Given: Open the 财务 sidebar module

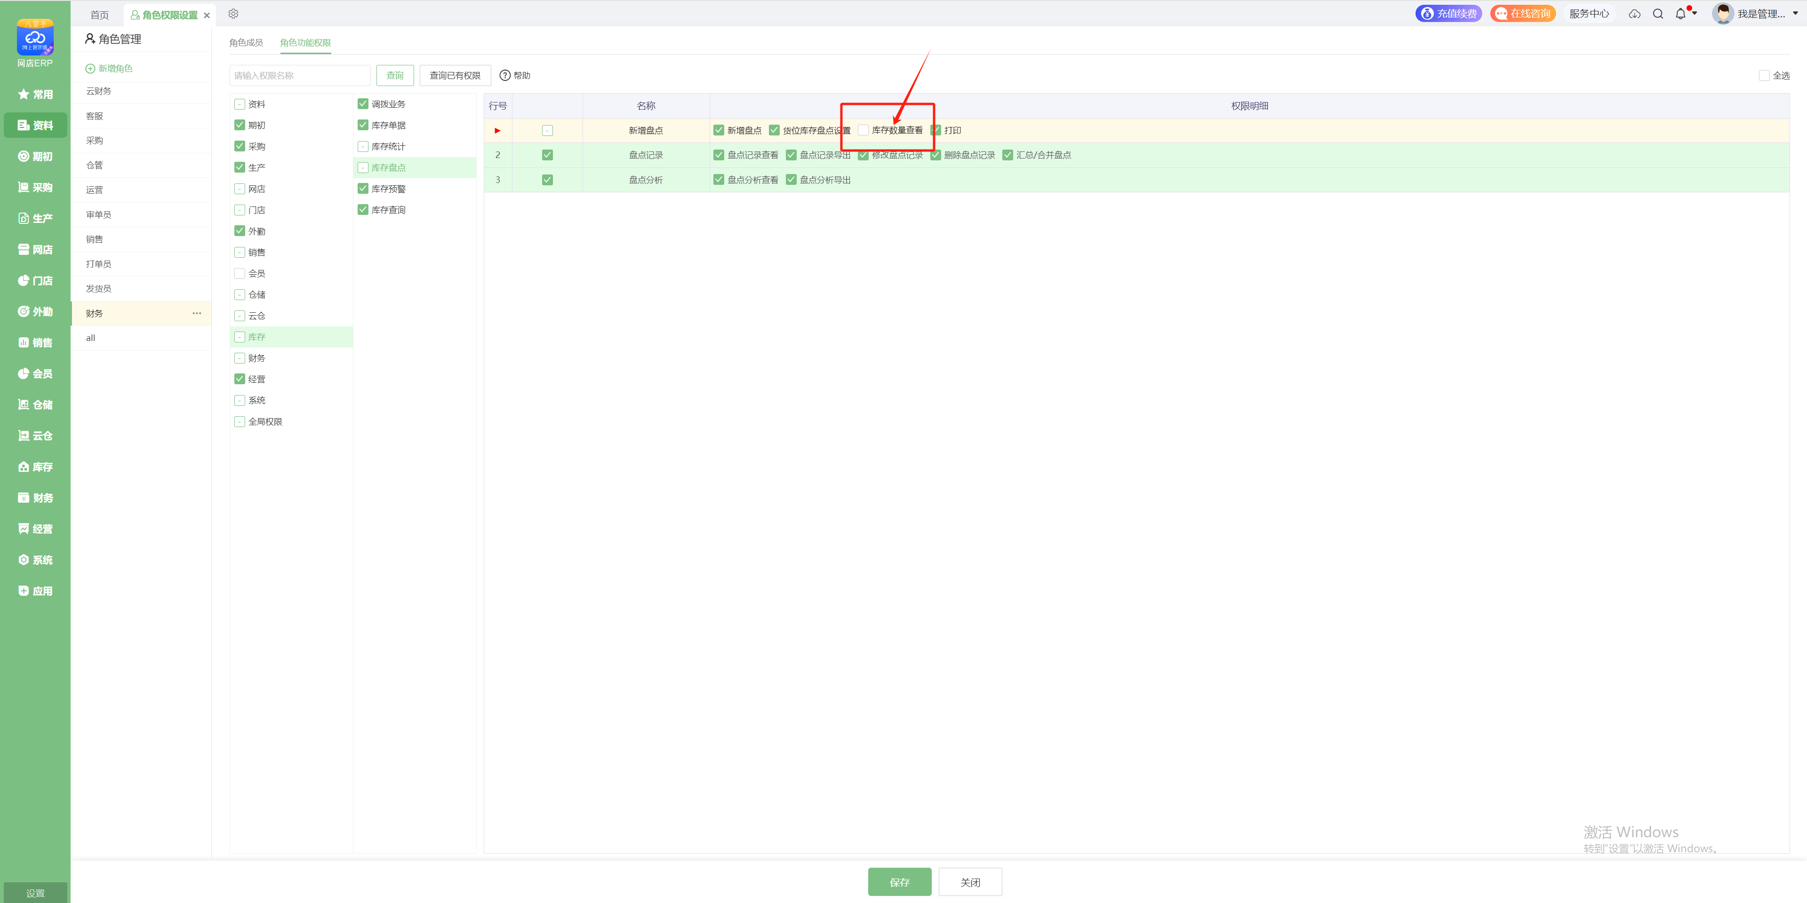Looking at the screenshot, I should pos(35,498).
